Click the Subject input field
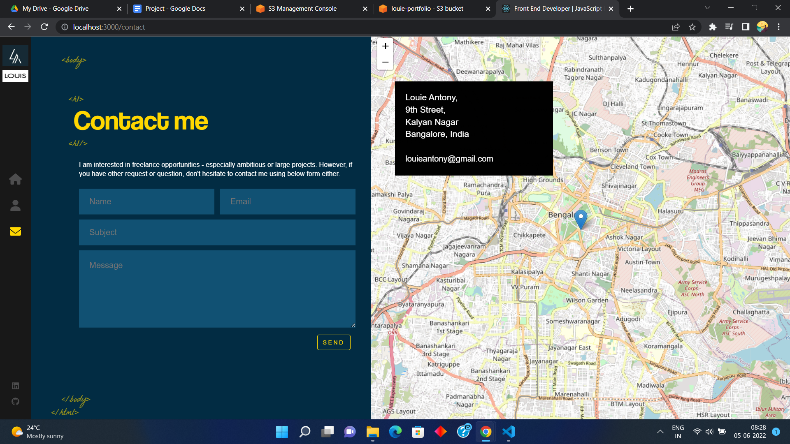 (217, 232)
